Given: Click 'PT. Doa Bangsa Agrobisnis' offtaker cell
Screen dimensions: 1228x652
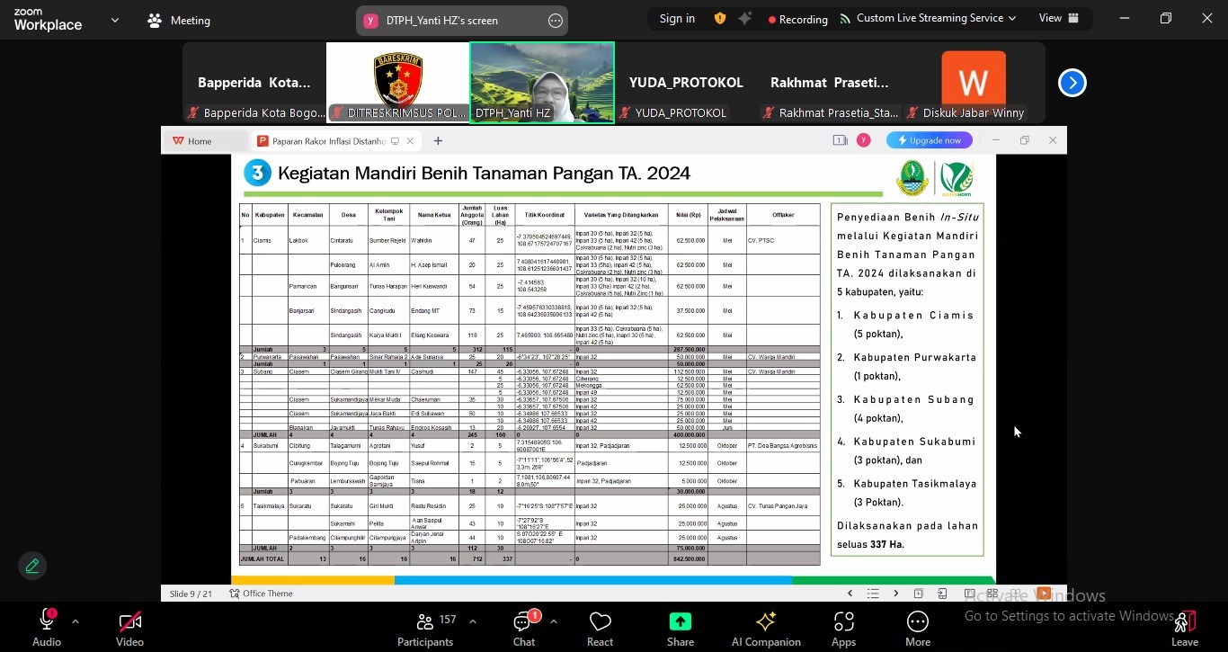Looking at the screenshot, I should pos(783,445).
